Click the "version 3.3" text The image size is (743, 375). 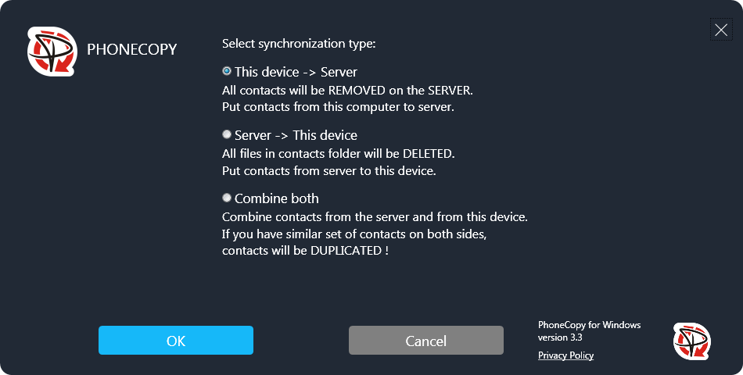[x=560, y=337]
